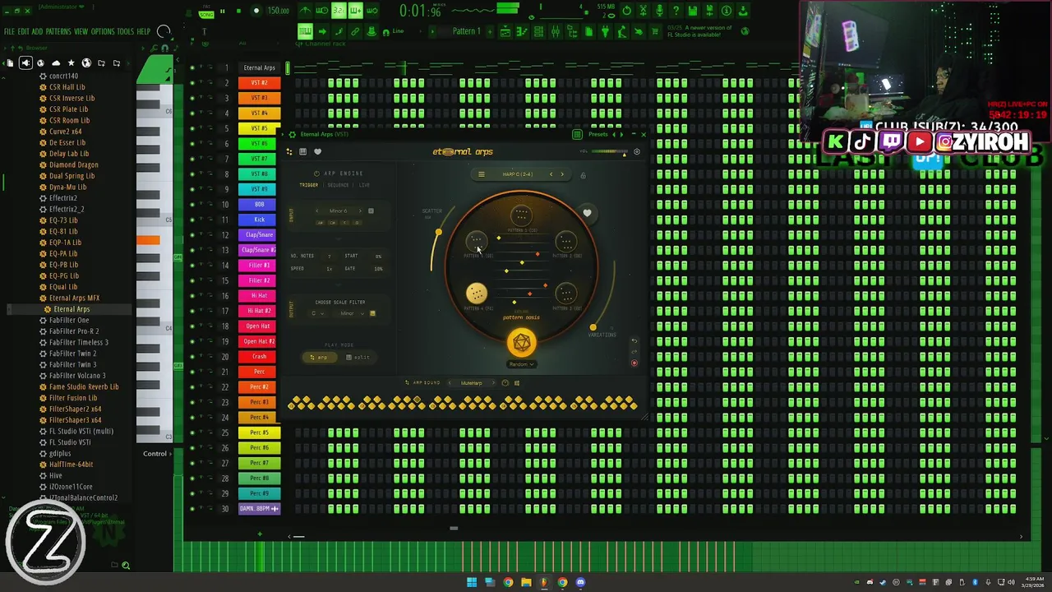1052x592 pixels.
Task: Open the channel rack toolbar icon
Action: [x=539, y=31]
